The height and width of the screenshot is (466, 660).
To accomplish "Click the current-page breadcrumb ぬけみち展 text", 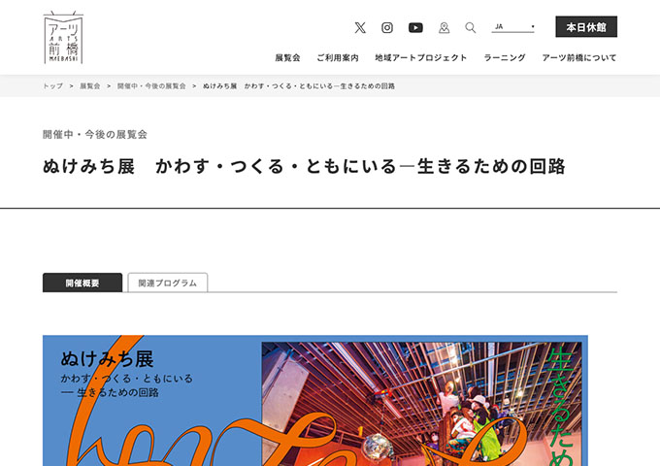I will point(298,85).
